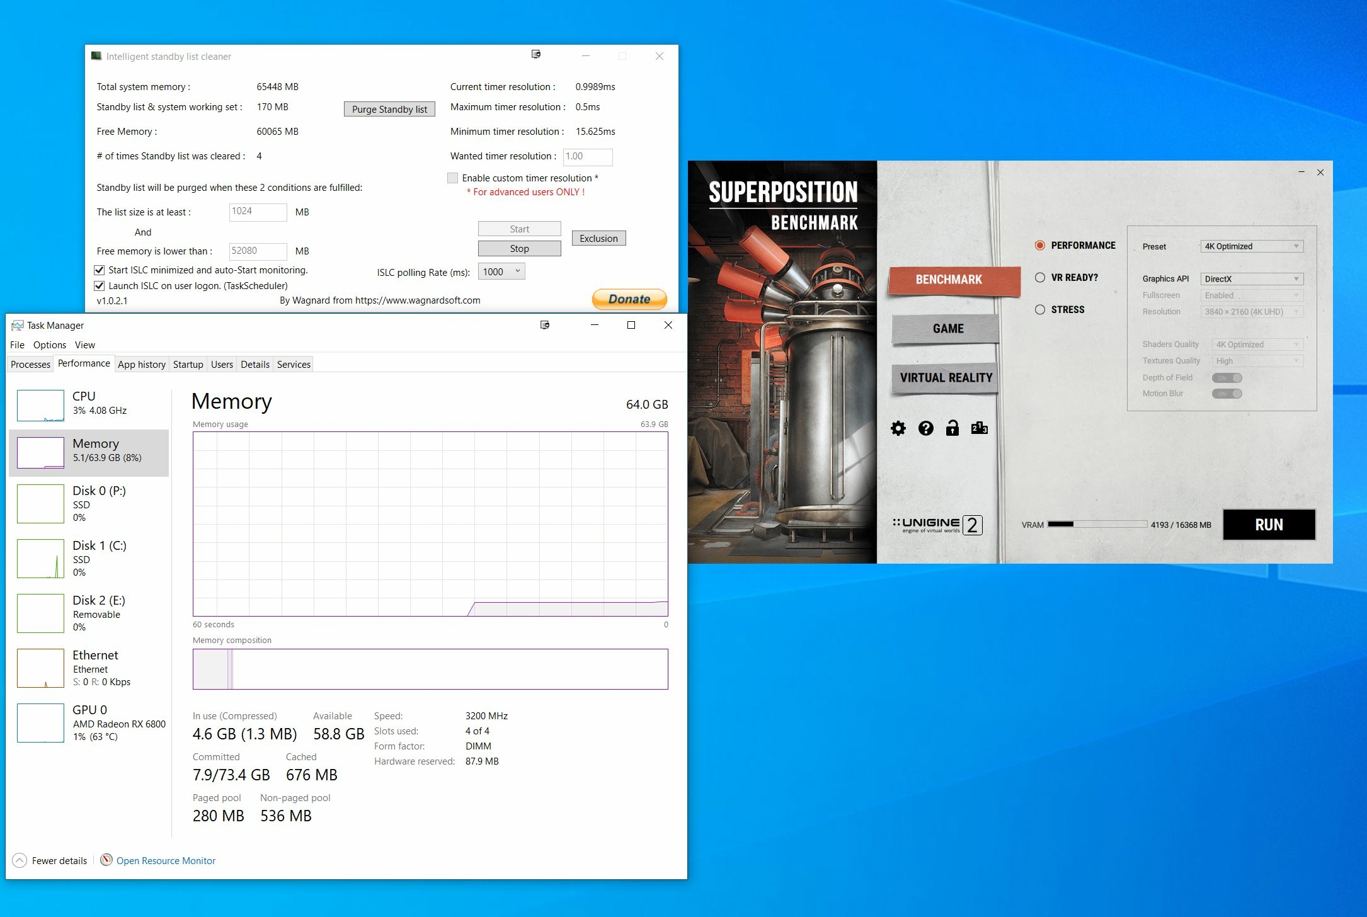
Task: Click the Task Manager title bar icon
Action: tap(18, 325)
